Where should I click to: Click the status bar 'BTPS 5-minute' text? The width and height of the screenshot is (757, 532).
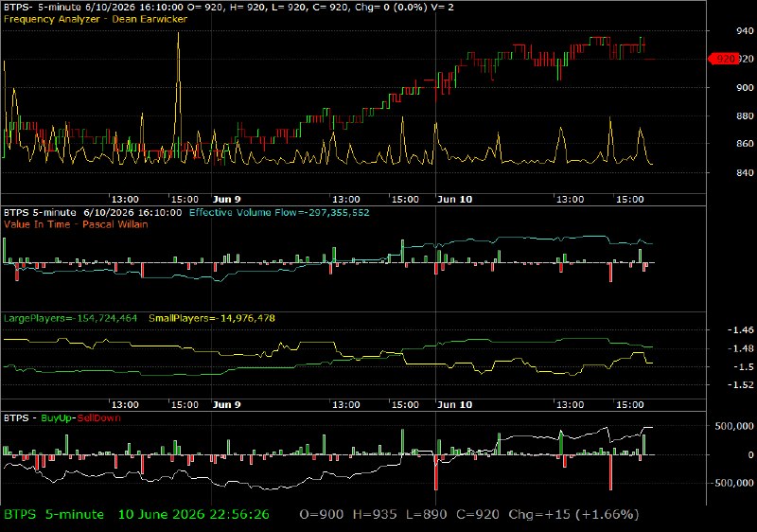click(54, 515)
